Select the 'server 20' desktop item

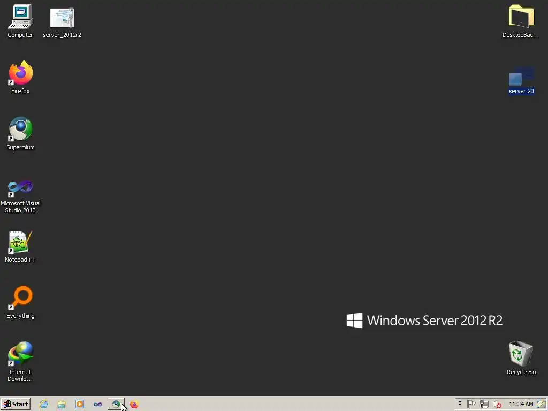tap(521, 81)
